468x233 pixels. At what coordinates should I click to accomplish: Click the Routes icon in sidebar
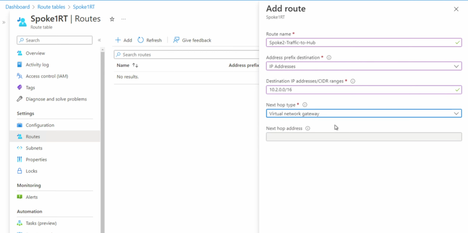[x=20, y=136]
